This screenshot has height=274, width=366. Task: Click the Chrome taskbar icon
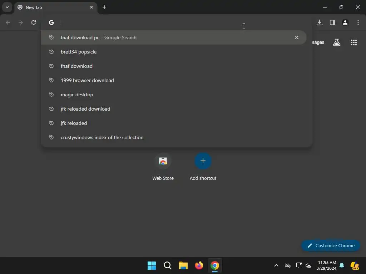point(215,265)
